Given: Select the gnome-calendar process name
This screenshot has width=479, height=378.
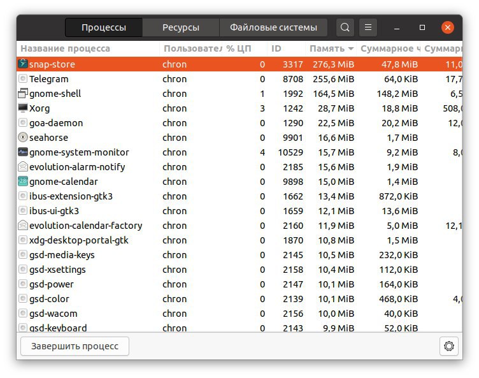Looking at the screenshot, I should click(x=64, y=182).
